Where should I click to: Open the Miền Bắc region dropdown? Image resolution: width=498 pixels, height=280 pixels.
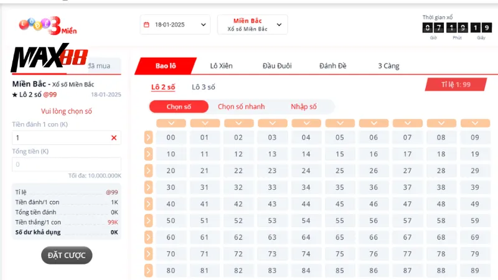(253, 24)
